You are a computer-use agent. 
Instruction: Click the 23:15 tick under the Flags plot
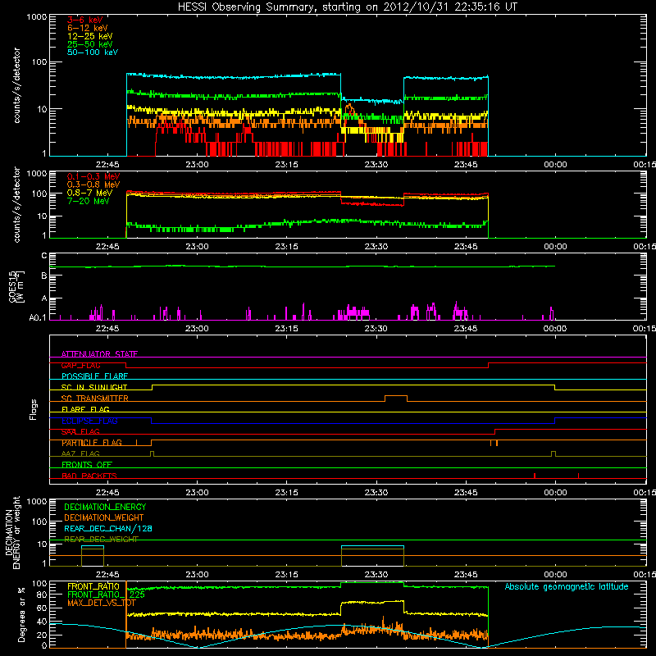[x=286, y=493]
